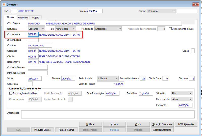Viewport: 202px width, 136px height.
Task: Close the Contratos window
Action: click(x=195, y=4)
